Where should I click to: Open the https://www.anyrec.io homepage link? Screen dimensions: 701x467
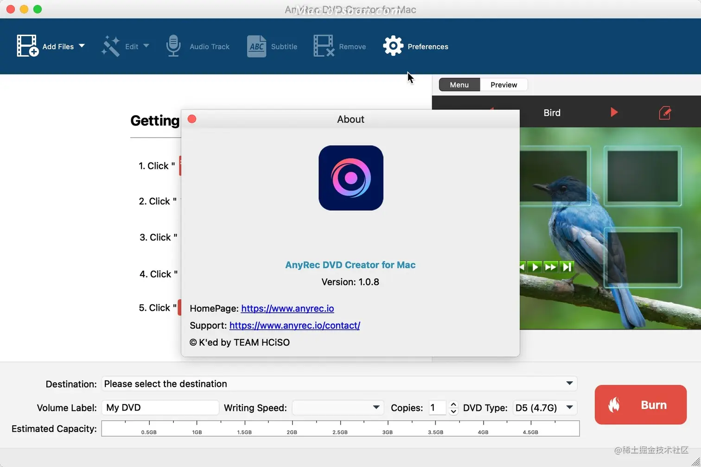287,309
